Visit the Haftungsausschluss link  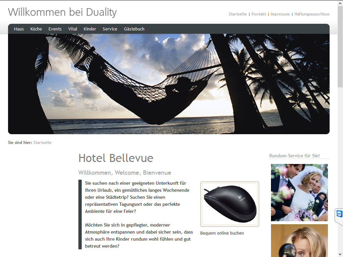point(312,14)
